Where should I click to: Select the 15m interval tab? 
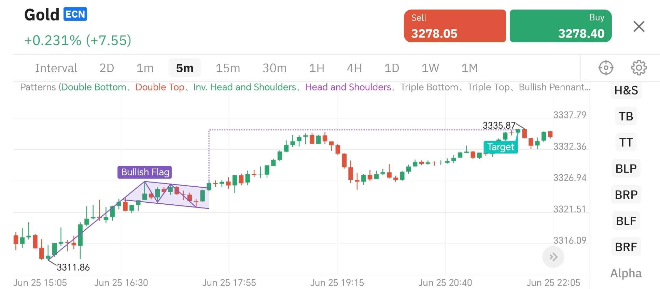tap(228, 68)
